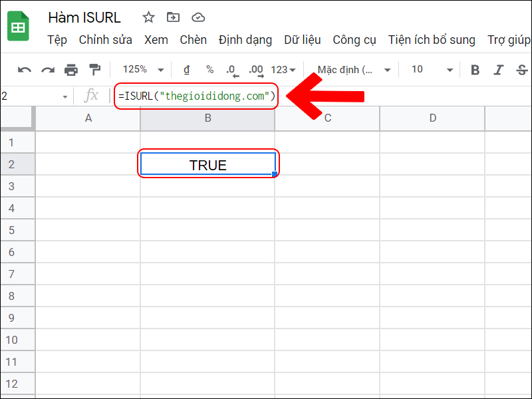Toggle strikethrough formatting
The height and width of the screenshot is (399, 532).
click(521, 69)
